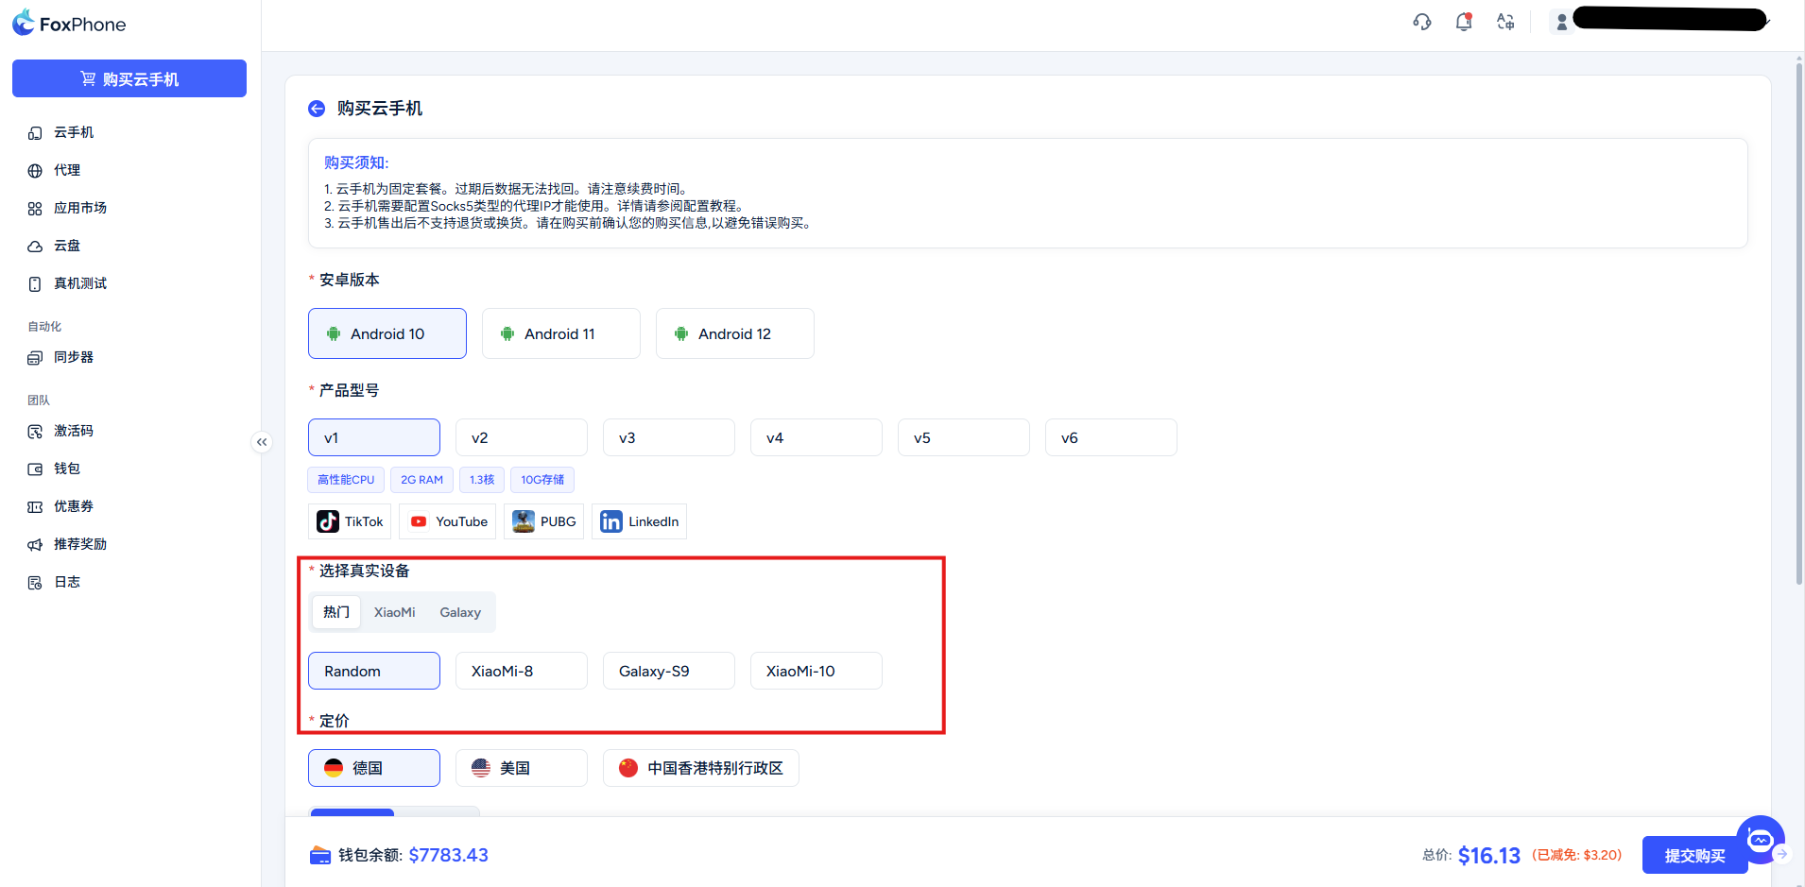1805x887 pixels.
Task: Collapse the left sidebar with double chevron
Action: (x=262, y=442)
